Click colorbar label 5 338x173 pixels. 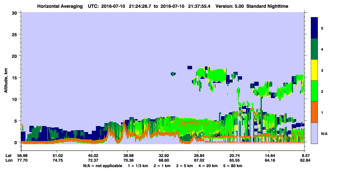click(322, 28)
